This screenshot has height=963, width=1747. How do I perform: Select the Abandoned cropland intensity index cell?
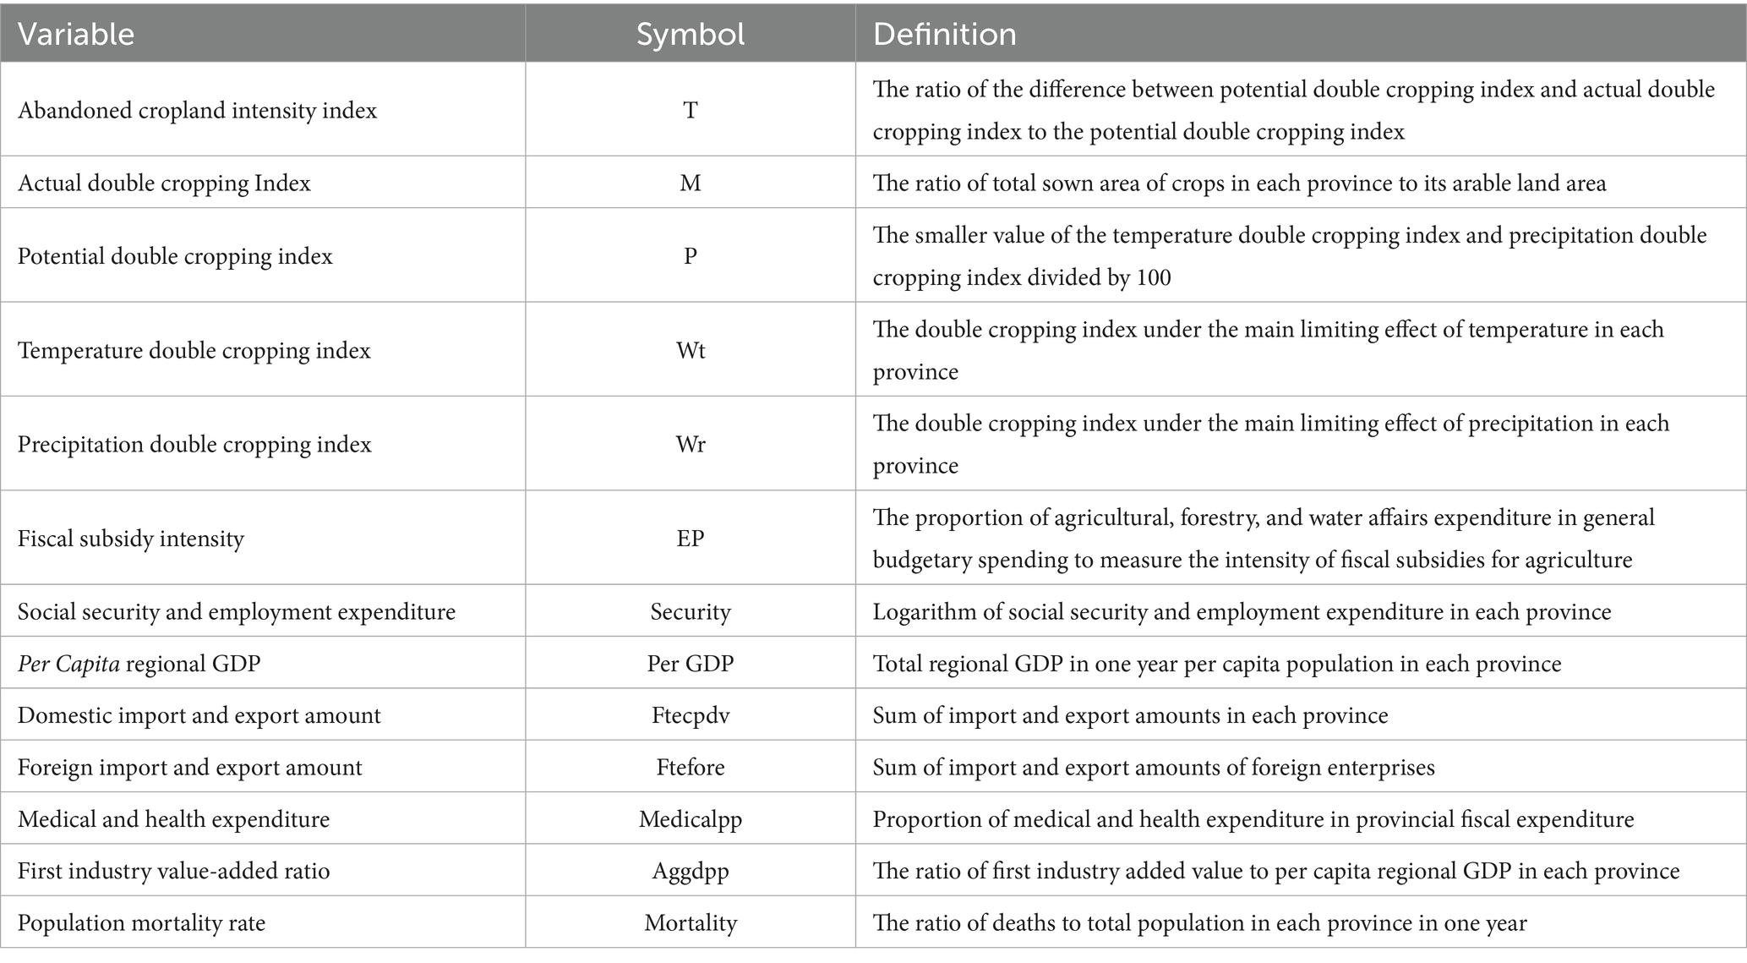click(x=197, y=111)
